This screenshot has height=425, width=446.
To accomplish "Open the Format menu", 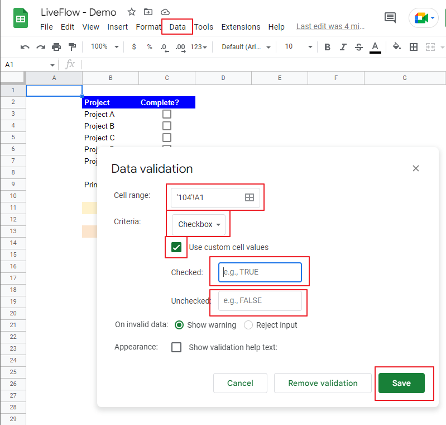I will pyautogui.click(x=148, y=27).
